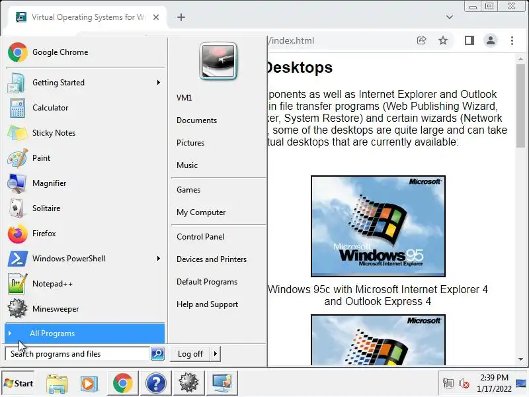Viewport: 529px width, 397px height.
Task: Expand Getting Started submenu arrow
Action: [x=158, y=83]
